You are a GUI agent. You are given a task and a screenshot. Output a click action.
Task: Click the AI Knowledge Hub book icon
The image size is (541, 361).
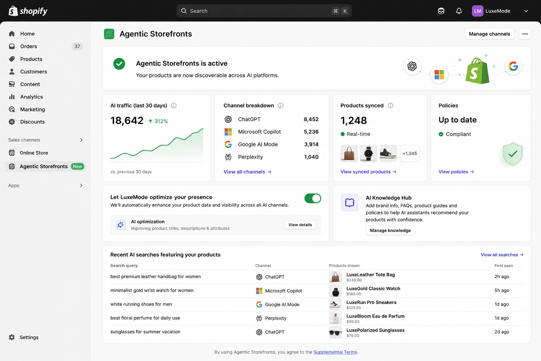click(350, 202)
